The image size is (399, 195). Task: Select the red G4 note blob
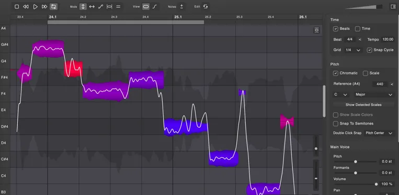tap(74, 69)
